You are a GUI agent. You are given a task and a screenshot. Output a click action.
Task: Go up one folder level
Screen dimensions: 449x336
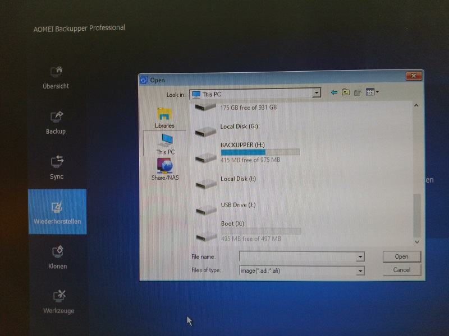click(x=346, y=92)
